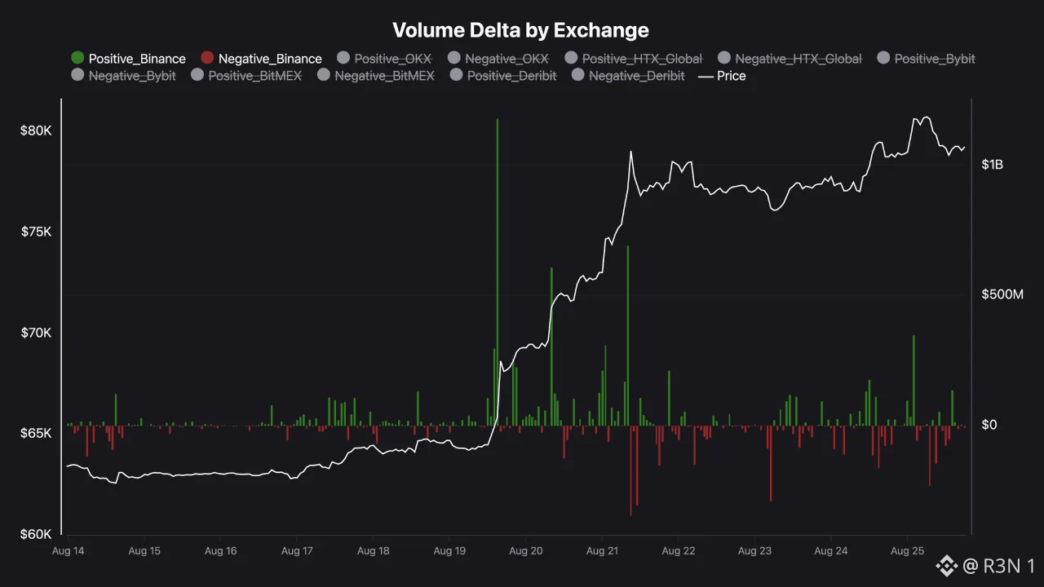Show the Positive_HTX_Global series
The width and height of the screenshot is (1044, 587).
634,59
